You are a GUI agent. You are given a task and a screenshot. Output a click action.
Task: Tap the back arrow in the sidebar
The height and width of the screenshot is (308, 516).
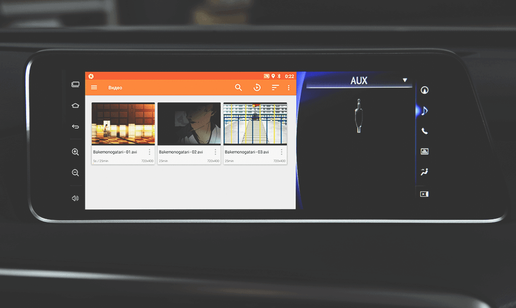(x=76, y=127)
